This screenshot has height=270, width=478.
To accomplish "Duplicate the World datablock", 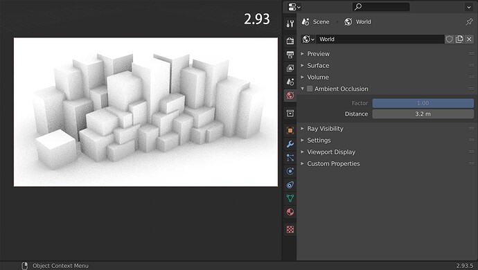I will click(x=459, y=39).
